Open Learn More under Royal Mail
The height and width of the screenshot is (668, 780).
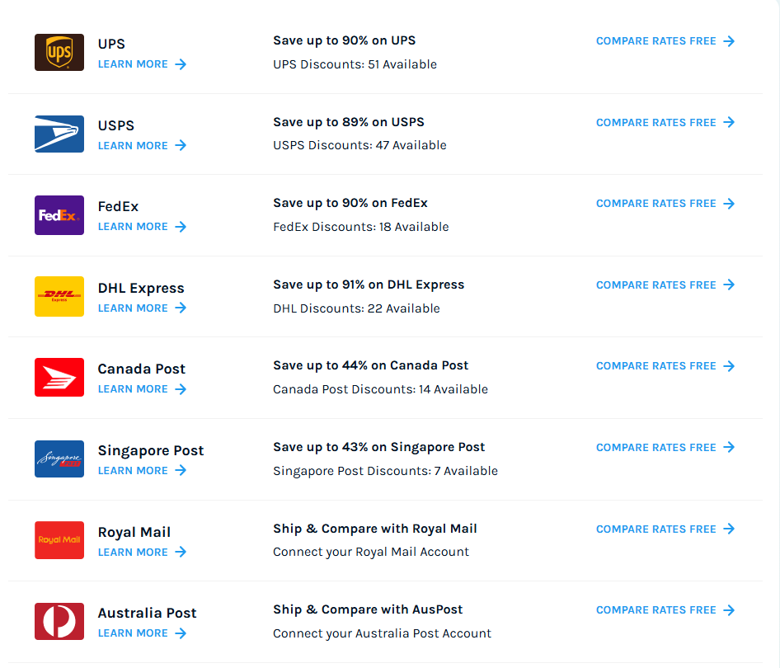[x=143, y=552]
